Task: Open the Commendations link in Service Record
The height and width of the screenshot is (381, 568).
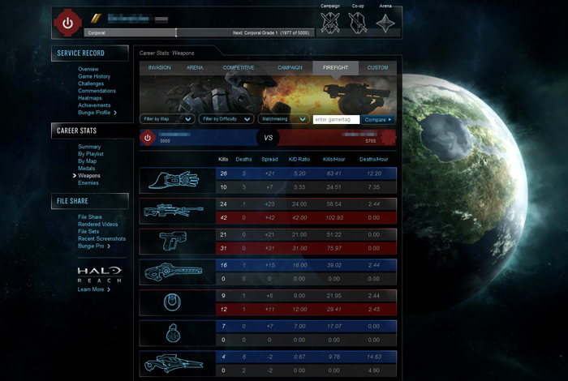Action: pos(97,91)
